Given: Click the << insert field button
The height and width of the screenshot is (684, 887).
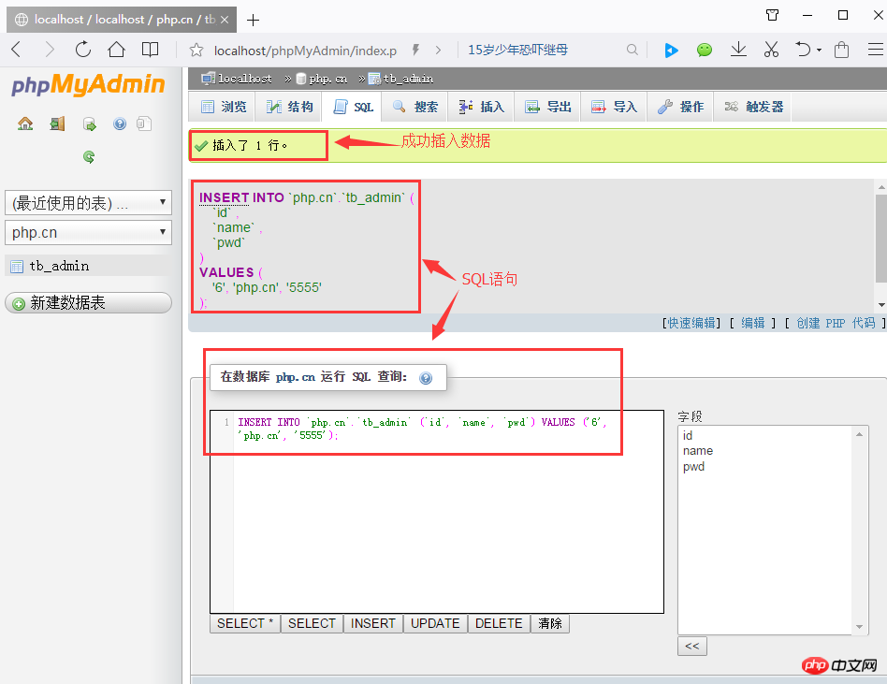Looking at the screenshot, I should [692, 647].
